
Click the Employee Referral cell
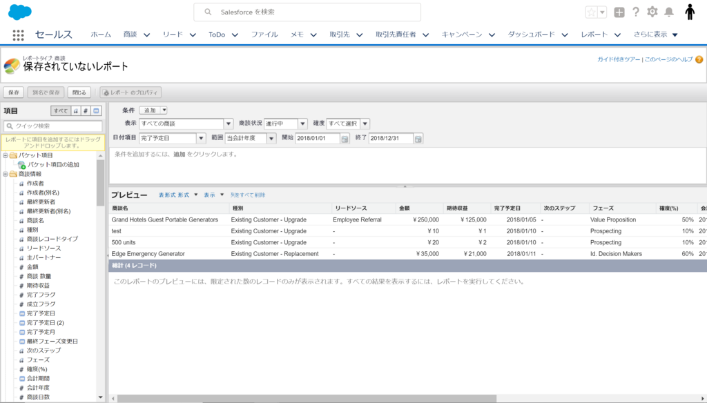coord(357,220)
